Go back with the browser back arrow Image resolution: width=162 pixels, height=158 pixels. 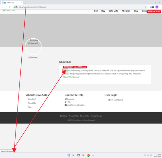point(3,7)
